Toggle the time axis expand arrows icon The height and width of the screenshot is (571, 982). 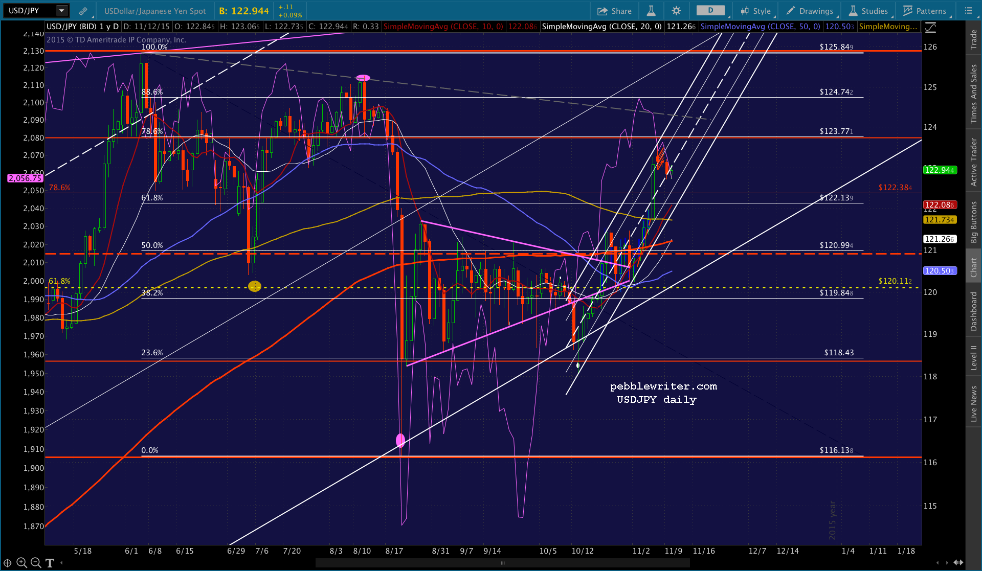(958, 563)
